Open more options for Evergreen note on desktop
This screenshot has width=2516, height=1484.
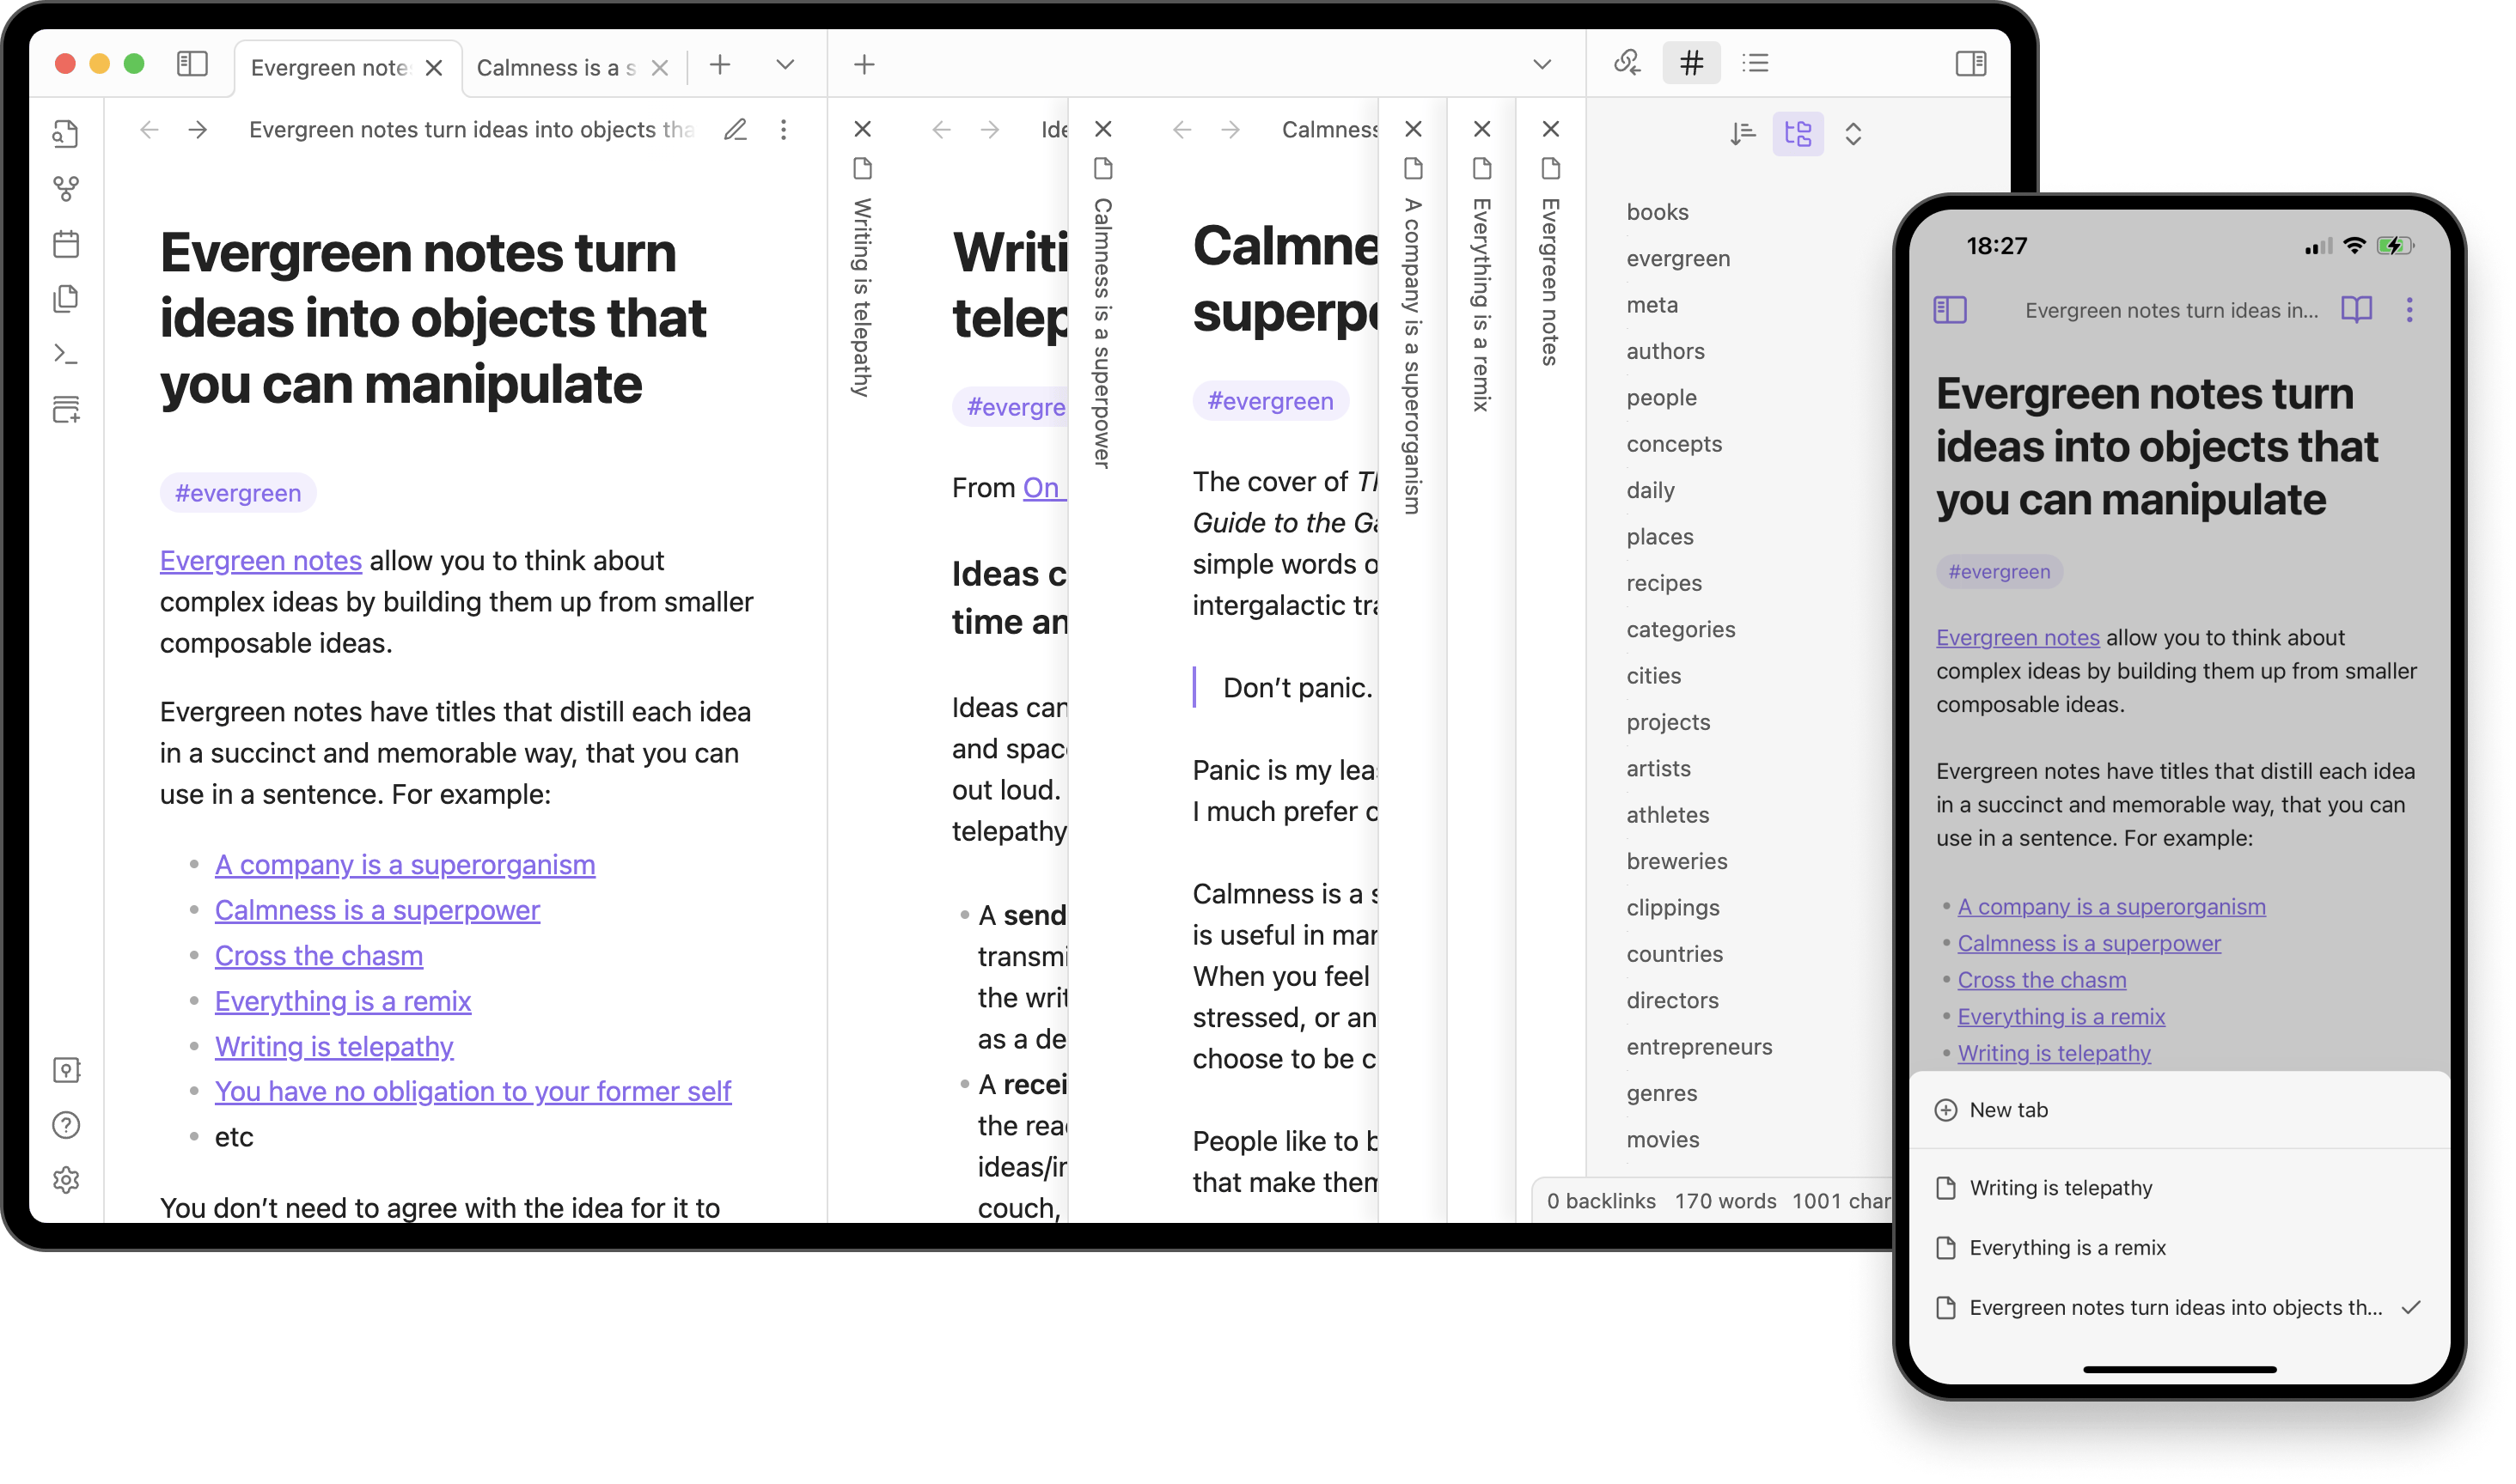coord(784,130)
